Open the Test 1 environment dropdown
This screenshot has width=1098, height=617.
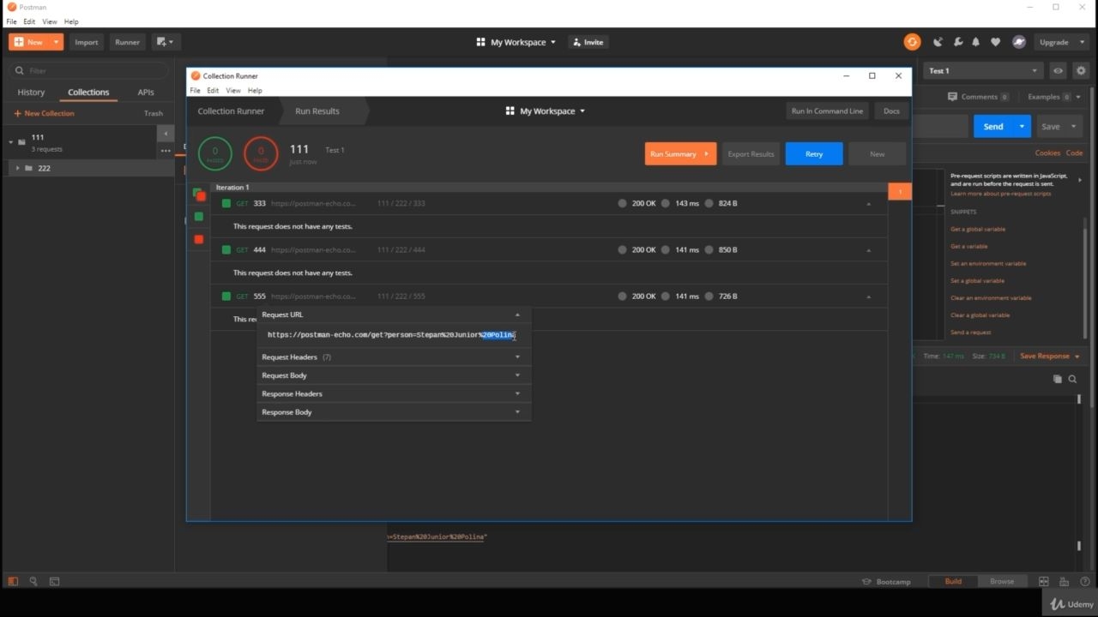(x=984, y=71)
